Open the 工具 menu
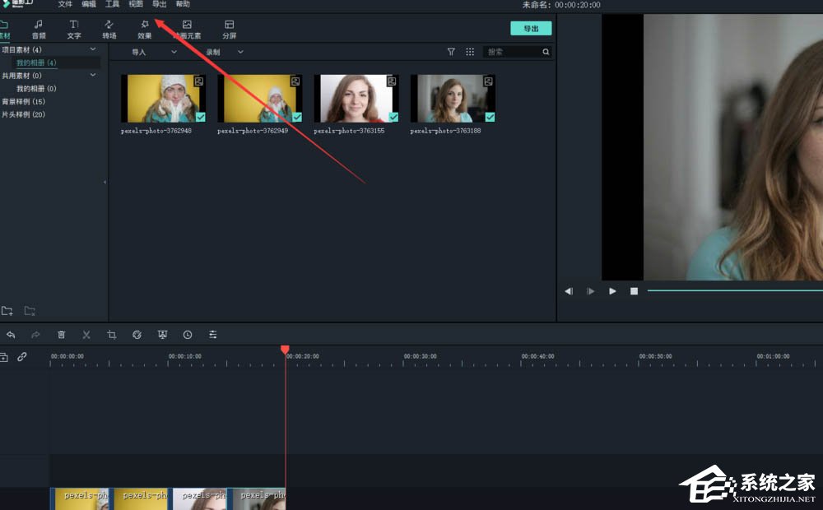 click(112, 4)
